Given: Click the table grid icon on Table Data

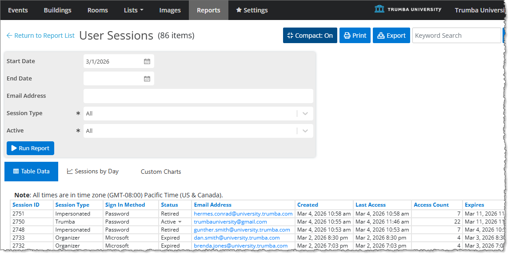Looking at the screenshot, I should 16,172.
